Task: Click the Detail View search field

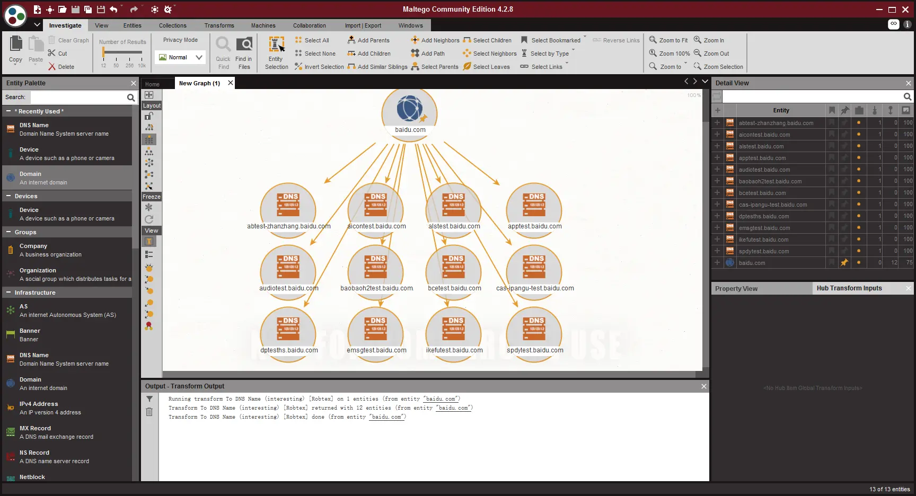Action: tap(813, 96)
